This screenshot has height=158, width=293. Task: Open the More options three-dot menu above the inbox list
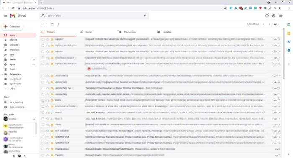click(58, 24)
